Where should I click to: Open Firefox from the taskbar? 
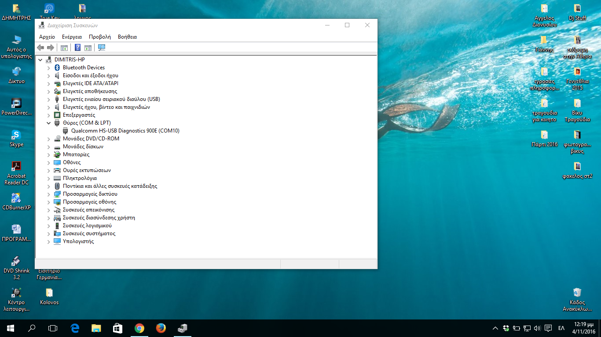[161, 328]
